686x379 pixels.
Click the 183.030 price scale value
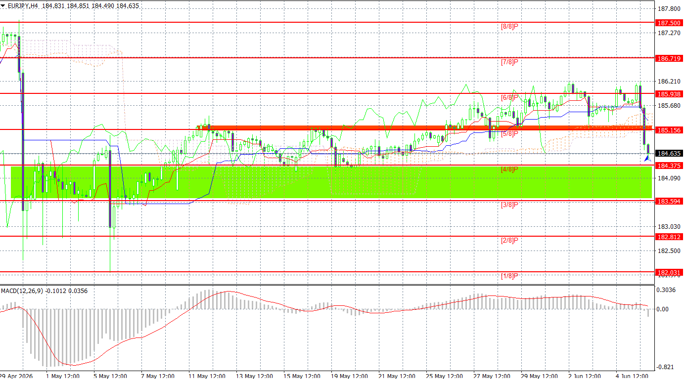tap(669, 226)
